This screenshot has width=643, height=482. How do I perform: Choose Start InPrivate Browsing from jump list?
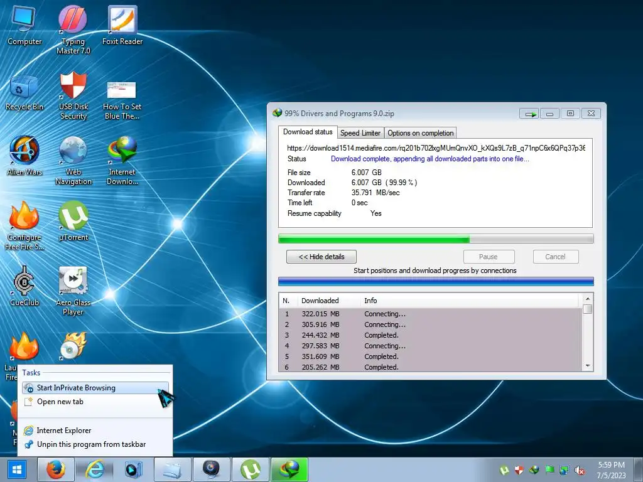95,388
